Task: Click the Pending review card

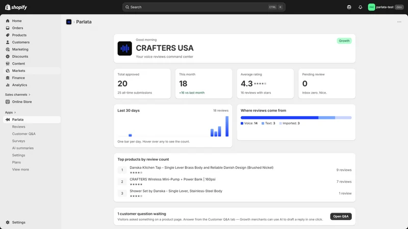Action: coord(327,83)
